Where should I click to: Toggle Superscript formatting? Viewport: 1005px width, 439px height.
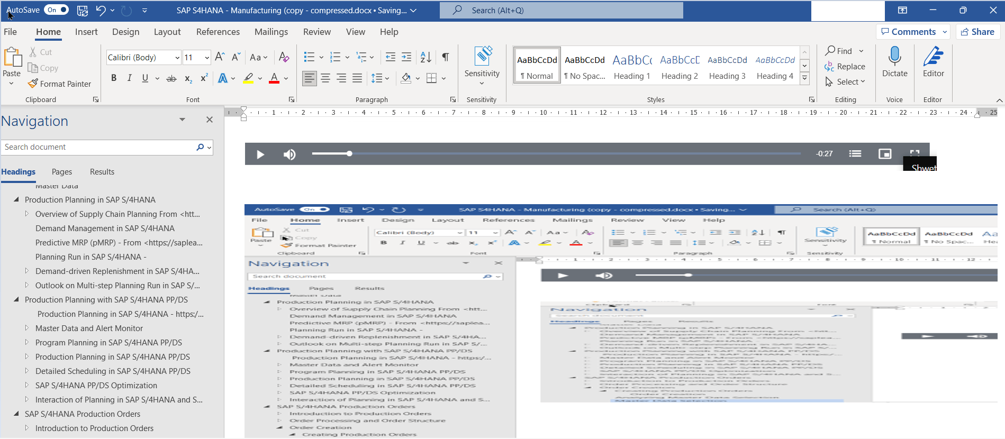point(204,78)
